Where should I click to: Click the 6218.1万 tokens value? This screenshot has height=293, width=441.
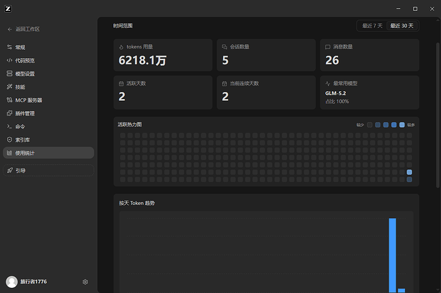click(143, 60)
